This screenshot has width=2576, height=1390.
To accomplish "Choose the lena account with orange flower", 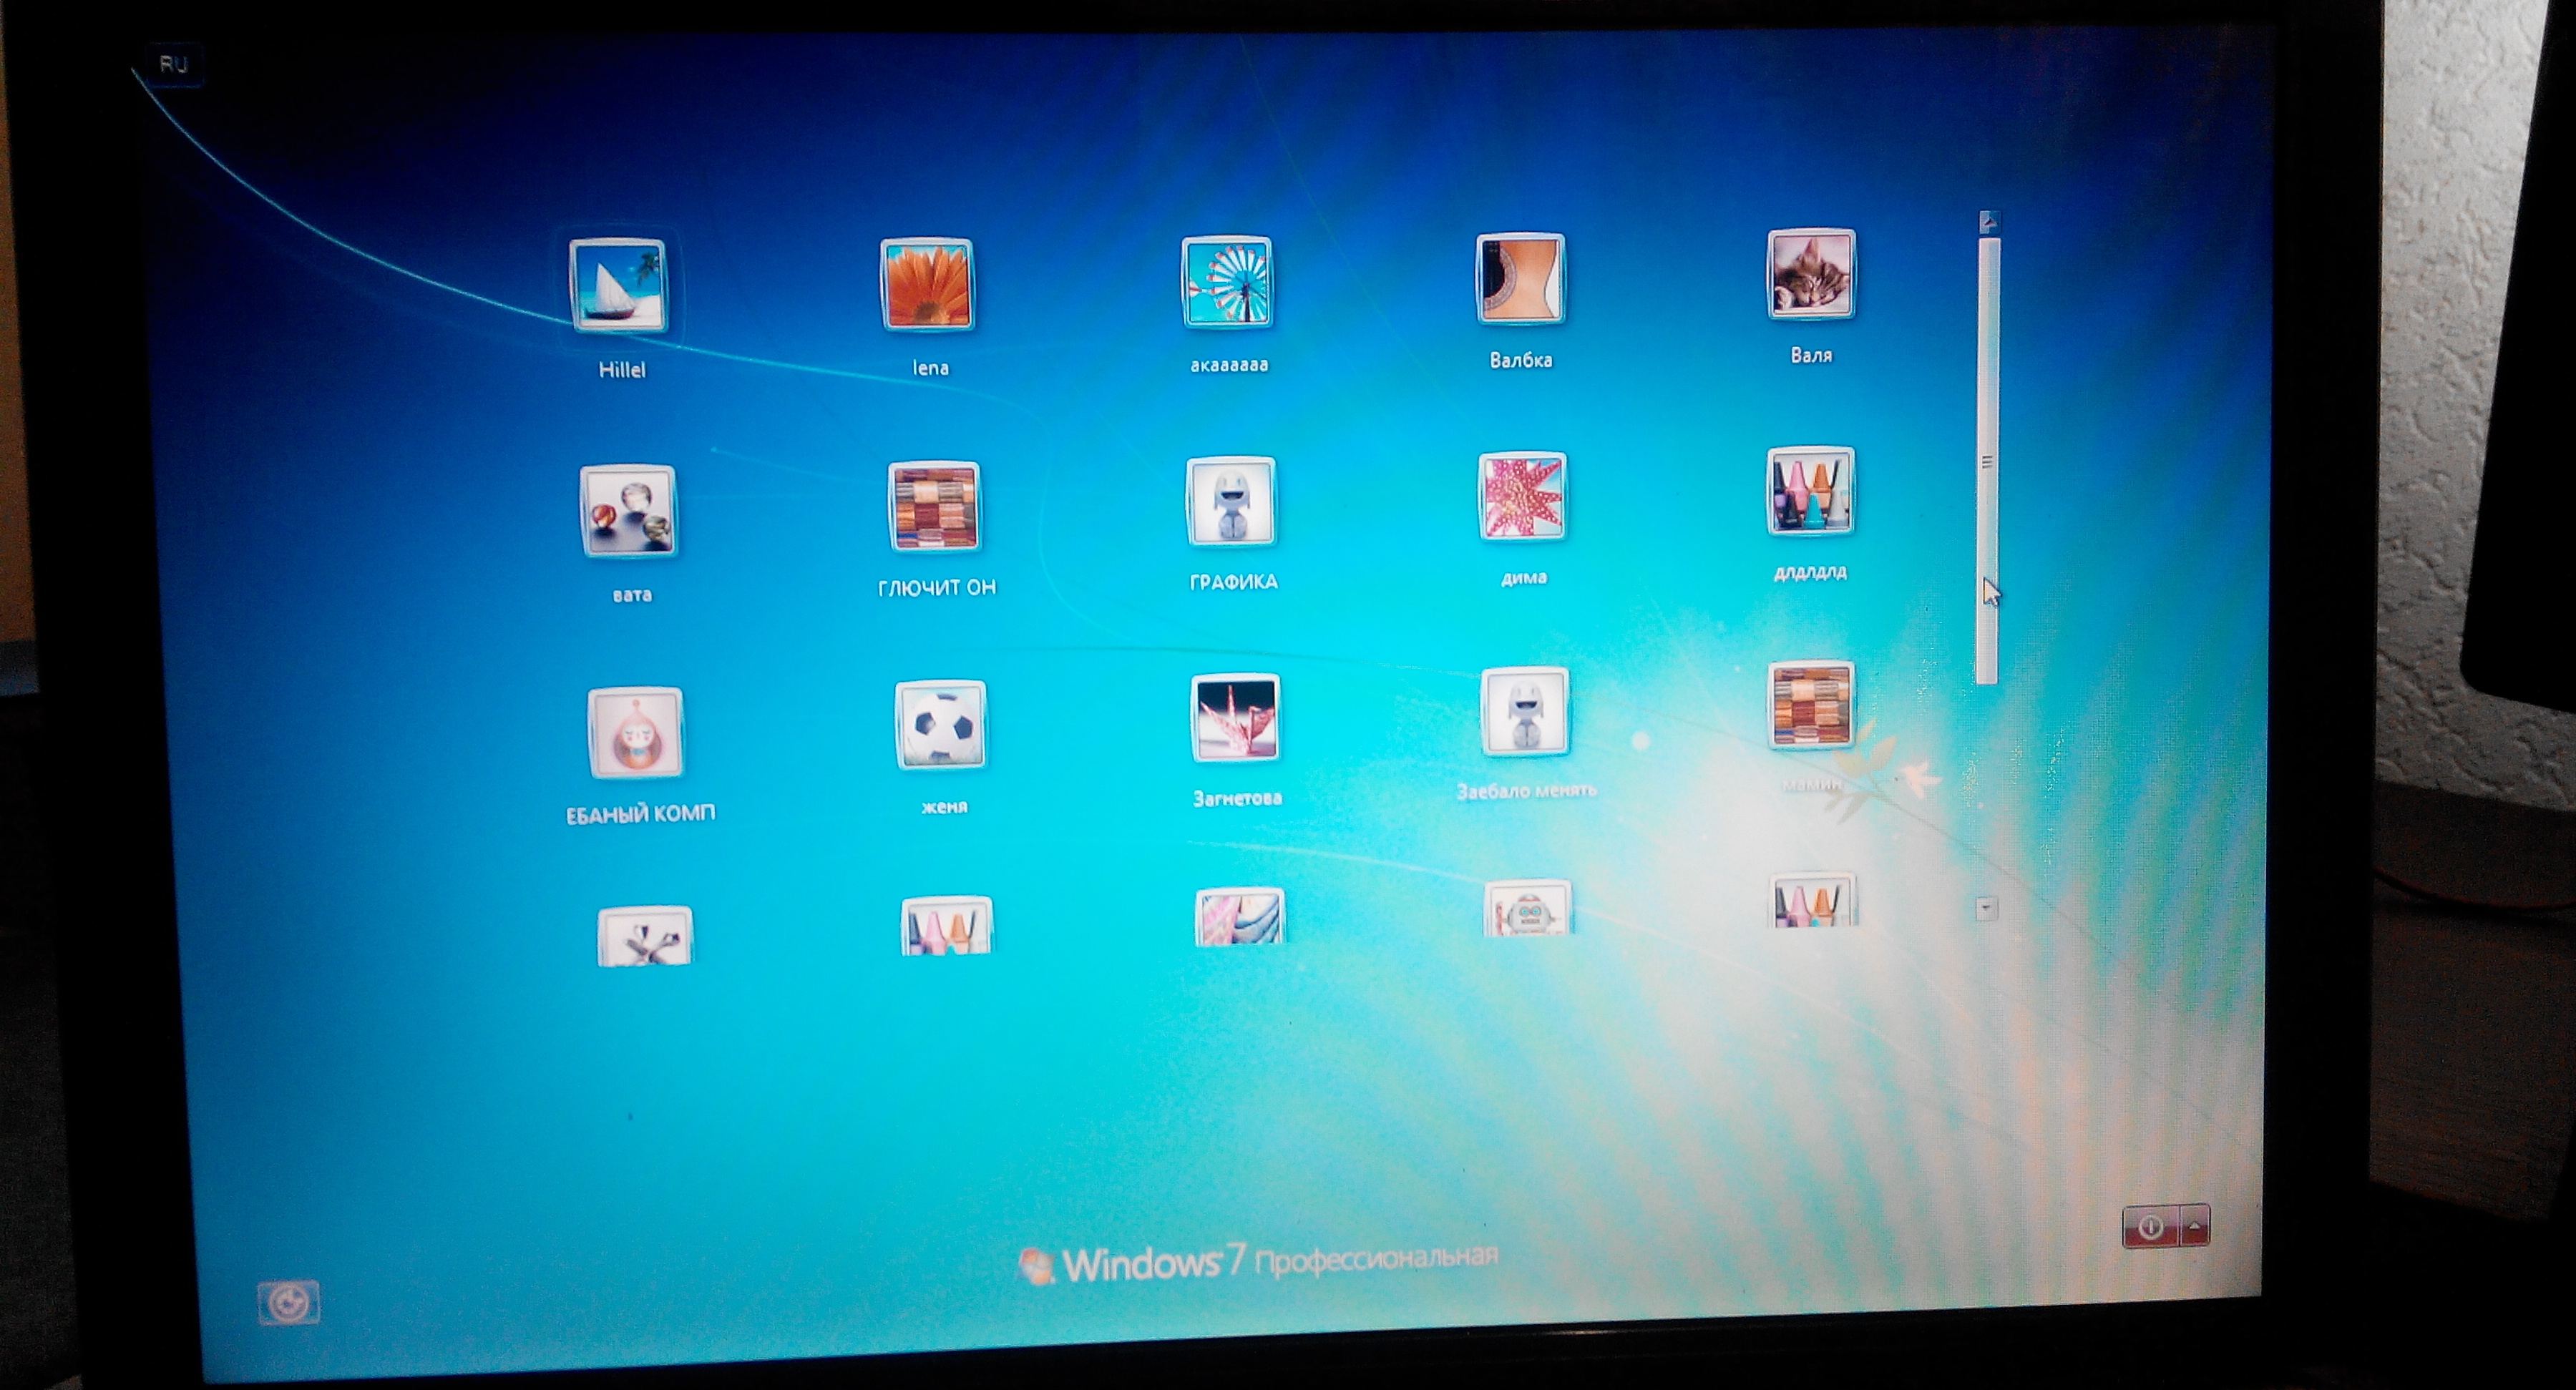I will pos(927,283).
